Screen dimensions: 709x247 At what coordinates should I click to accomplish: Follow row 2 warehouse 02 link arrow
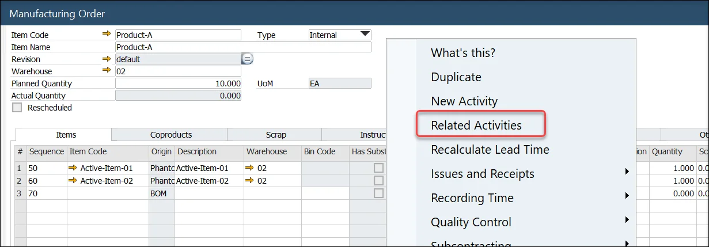[250, 181]
